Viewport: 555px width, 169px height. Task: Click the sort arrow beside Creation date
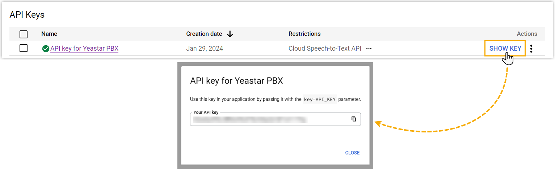(230, 34)
